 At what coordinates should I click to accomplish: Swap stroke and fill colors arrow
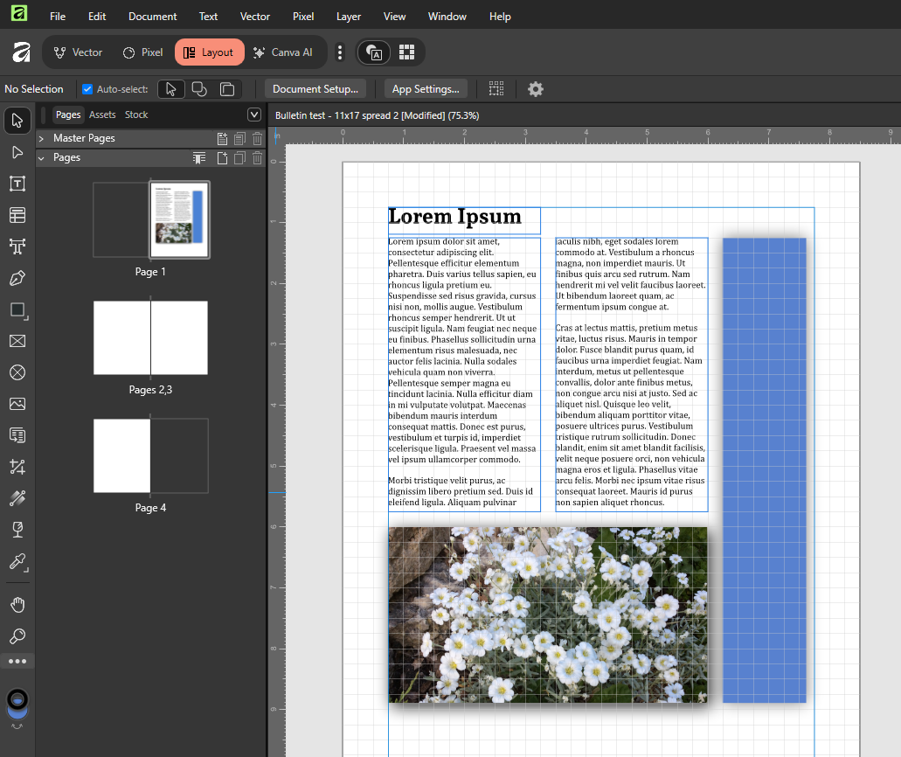pyautogui.click(x=17, y=727)
